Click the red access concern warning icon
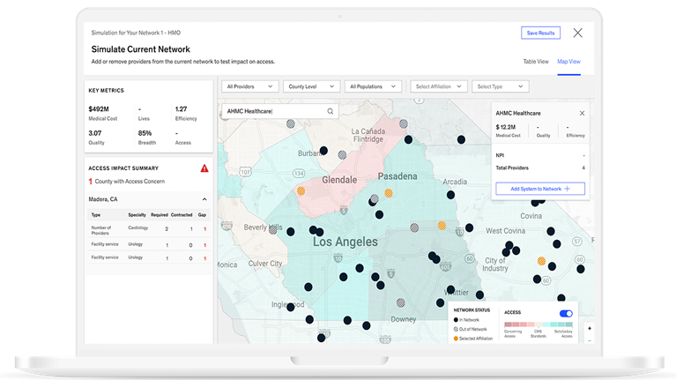 coord(204,168)
